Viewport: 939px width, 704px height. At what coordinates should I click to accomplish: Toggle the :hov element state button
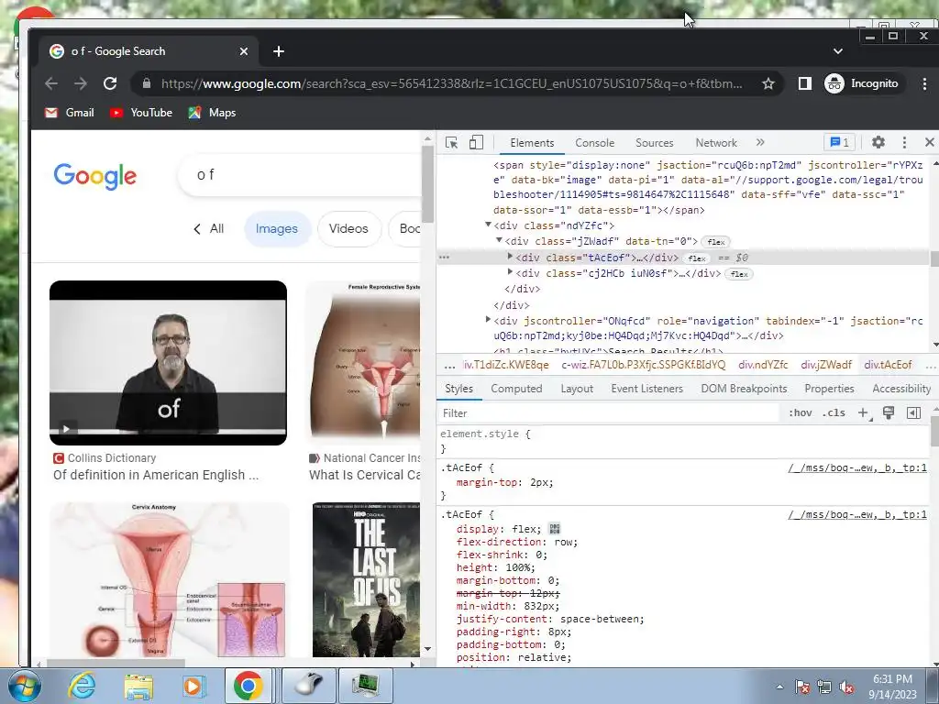800,413
